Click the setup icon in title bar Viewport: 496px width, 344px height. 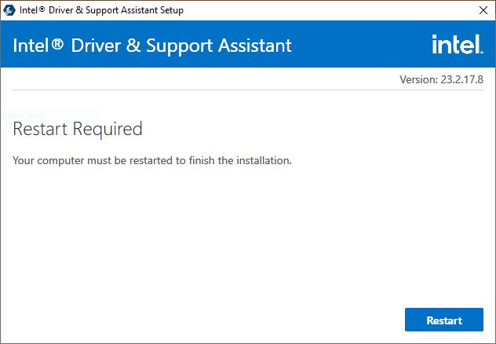coord(10,10)
